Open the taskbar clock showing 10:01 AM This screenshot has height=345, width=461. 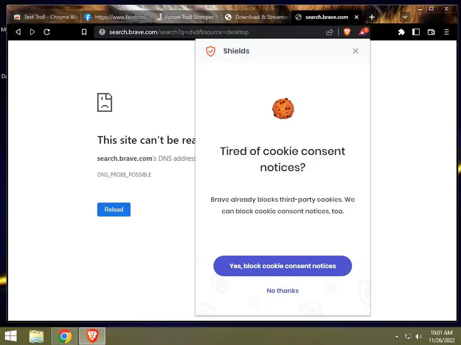[441, 336]
